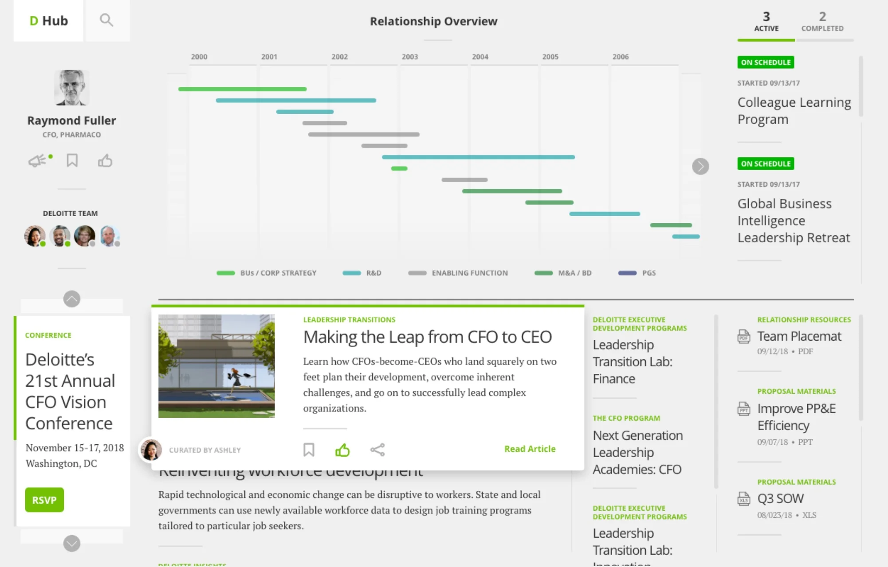Toggle PGS legend item
The width and height of the screenshot is (888, 567).
click(637, 273)
